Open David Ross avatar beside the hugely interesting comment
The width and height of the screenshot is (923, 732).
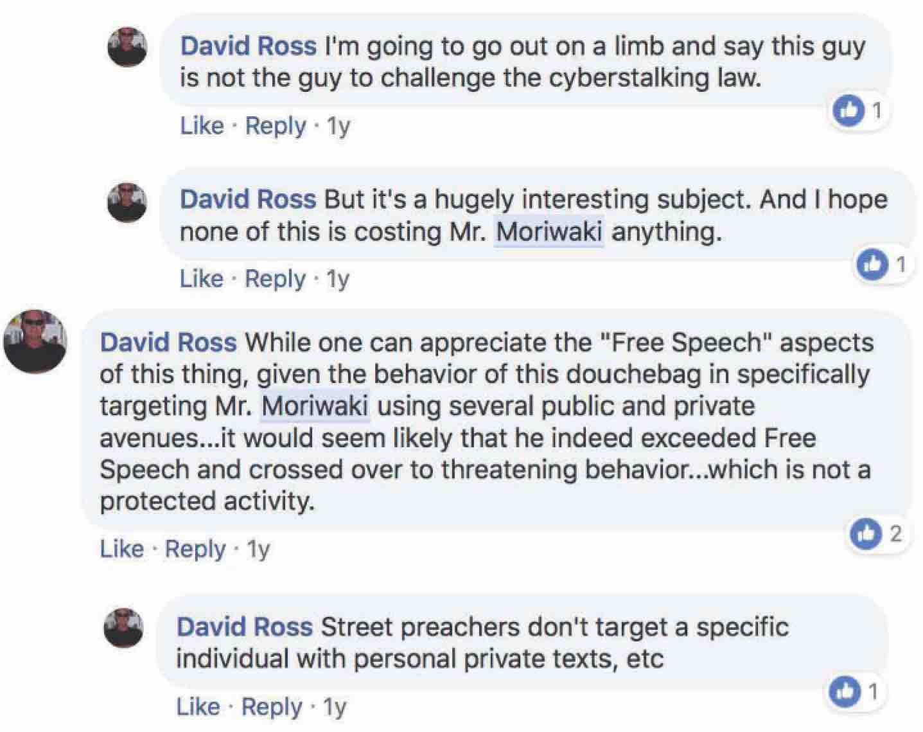pos(127,201)
